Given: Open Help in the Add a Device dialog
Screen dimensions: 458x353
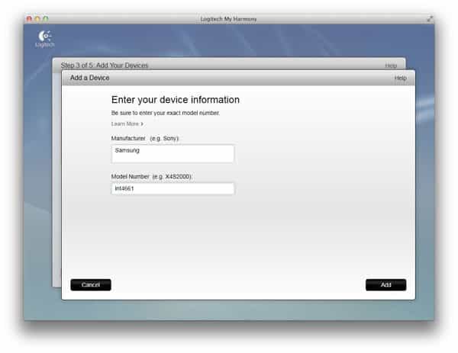Looking at the screenshot, I should pyautogui.click(x=401, y=79).
